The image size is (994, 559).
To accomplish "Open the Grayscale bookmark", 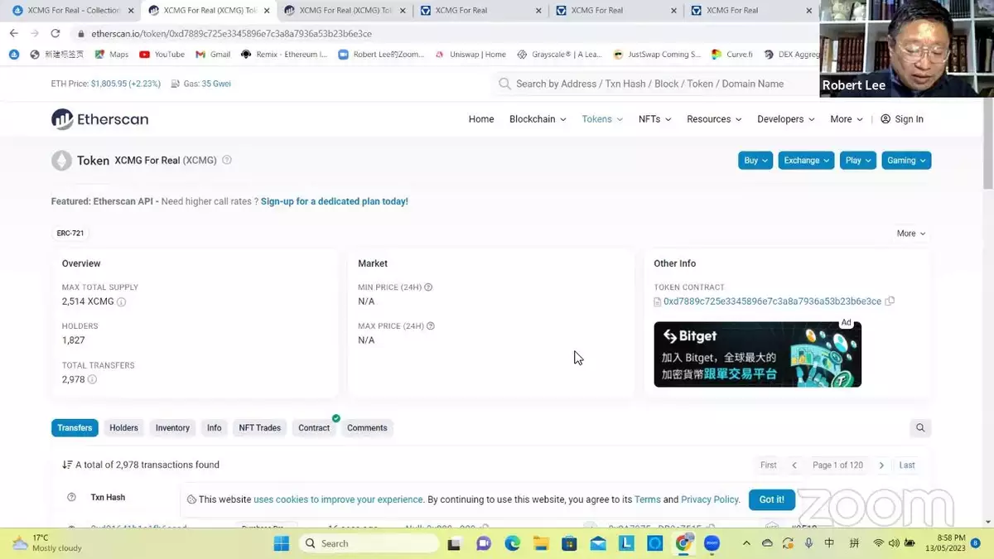I will point(560,54).
